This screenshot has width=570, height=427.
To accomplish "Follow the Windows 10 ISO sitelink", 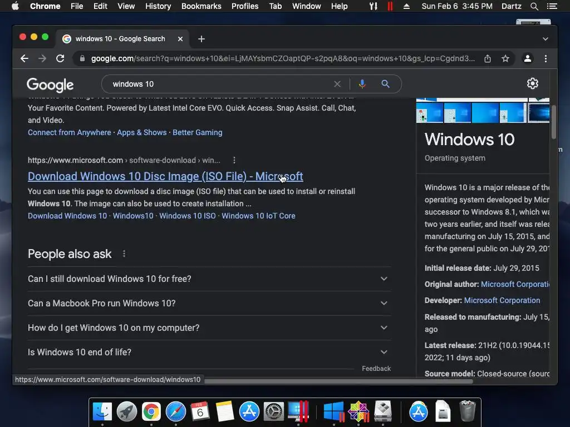I will [188, 216].
